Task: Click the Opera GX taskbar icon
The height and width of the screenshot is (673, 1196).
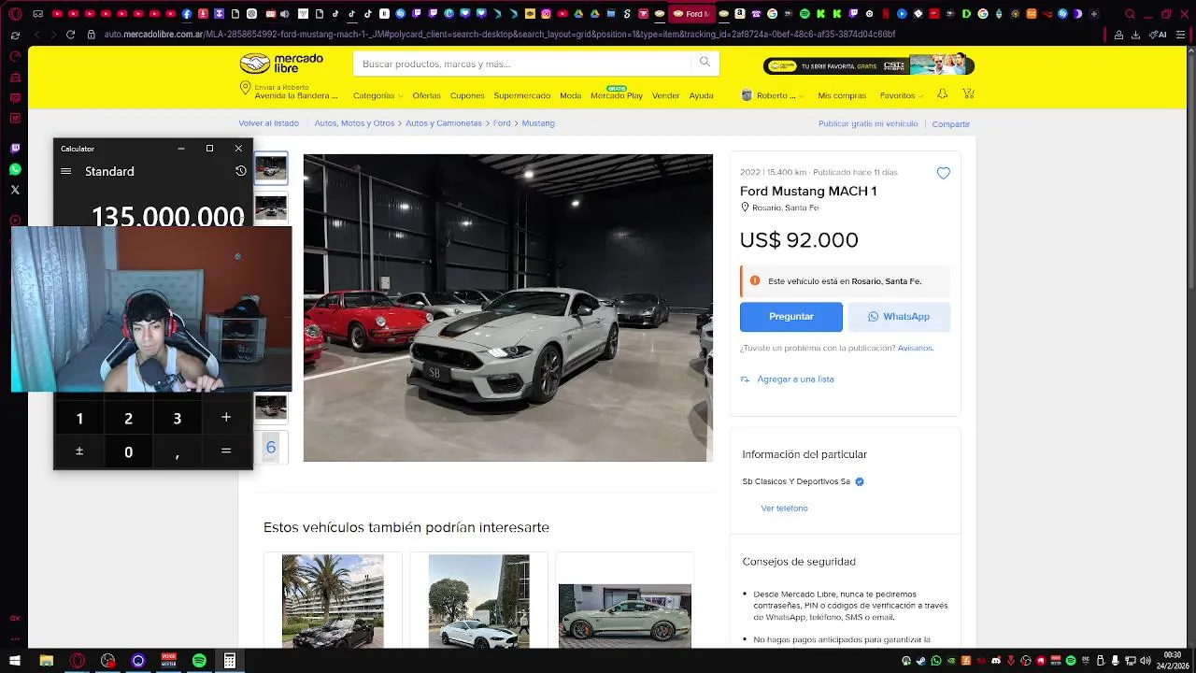Action: (x=78, y=661)
